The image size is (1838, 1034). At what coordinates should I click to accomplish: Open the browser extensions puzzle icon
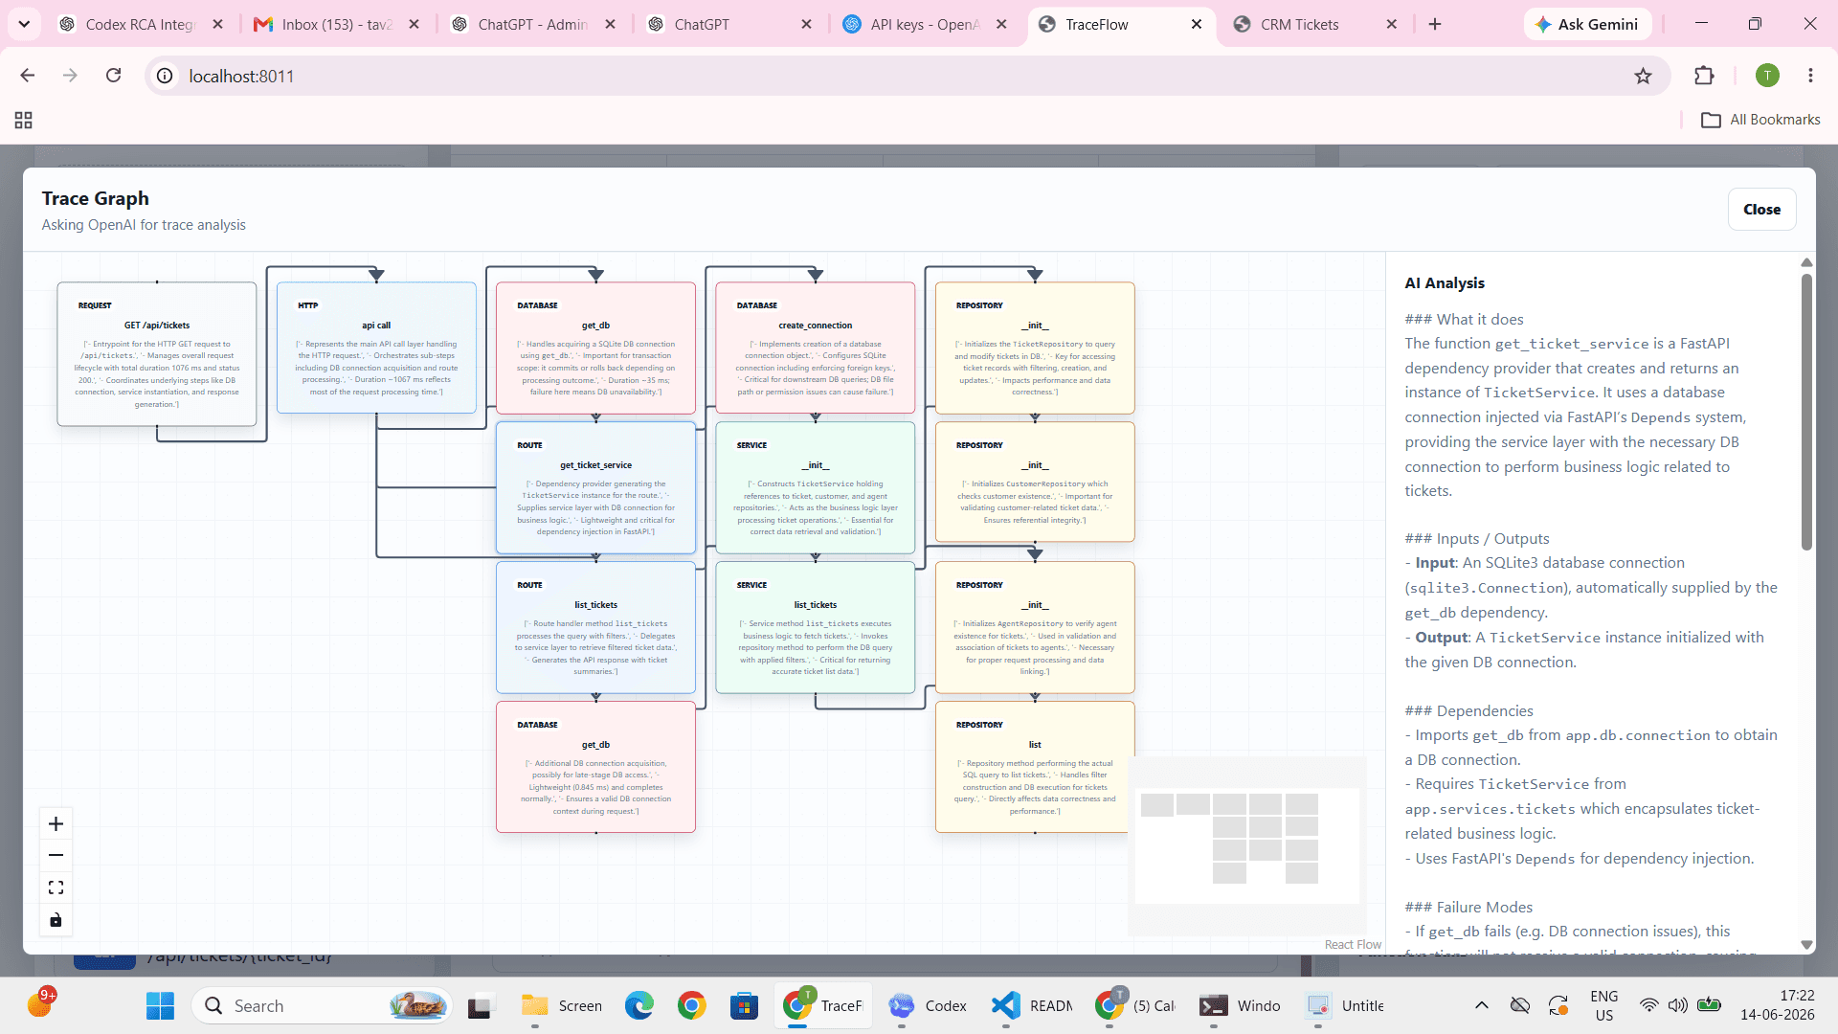click(1704, 76)
